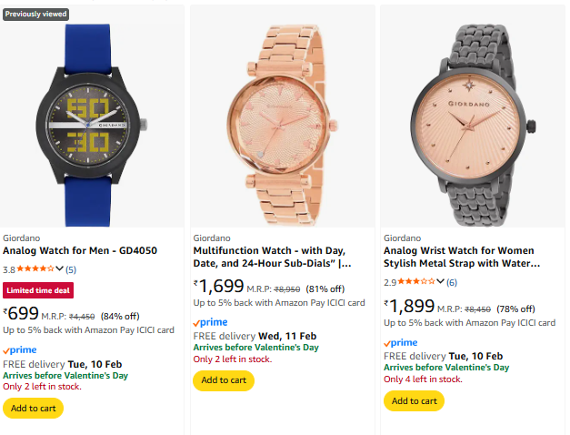Click the Limited time deal badge
This screenshot has height=435, width=570.
(37, 290)
